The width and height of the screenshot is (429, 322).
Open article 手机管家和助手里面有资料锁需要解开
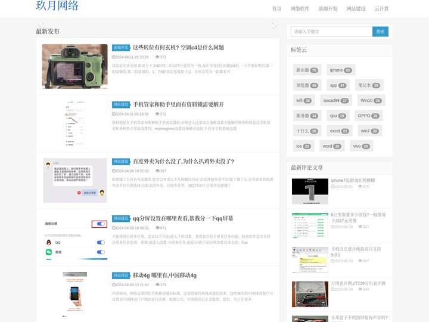coord(178,104)
